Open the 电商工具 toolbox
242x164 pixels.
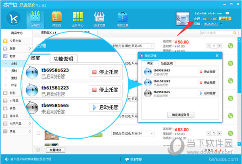click(123, 19)
